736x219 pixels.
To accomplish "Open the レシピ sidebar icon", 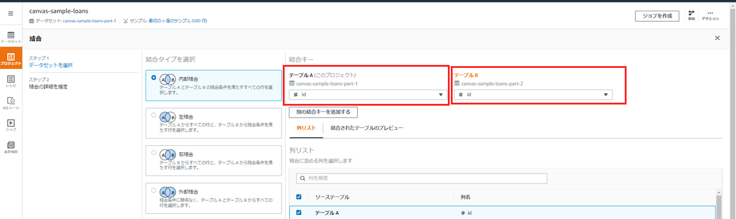I will point(11,81).
